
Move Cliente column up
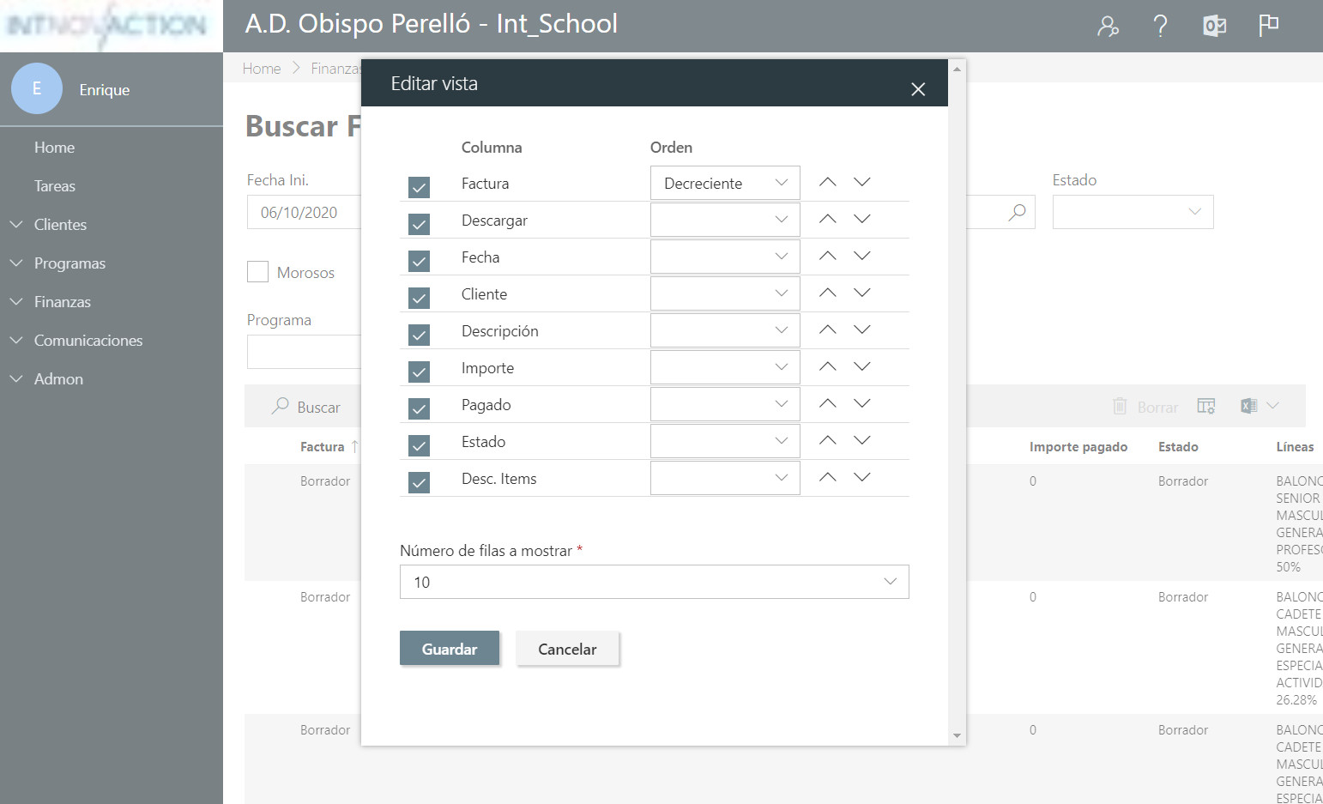[x=827, y=293]
